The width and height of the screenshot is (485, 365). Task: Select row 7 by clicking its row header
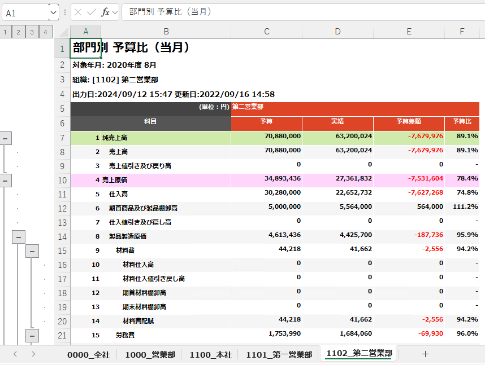[x=62, y=138]
